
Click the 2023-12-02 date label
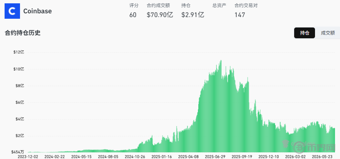pyautogui.click(x=28, y=157)
